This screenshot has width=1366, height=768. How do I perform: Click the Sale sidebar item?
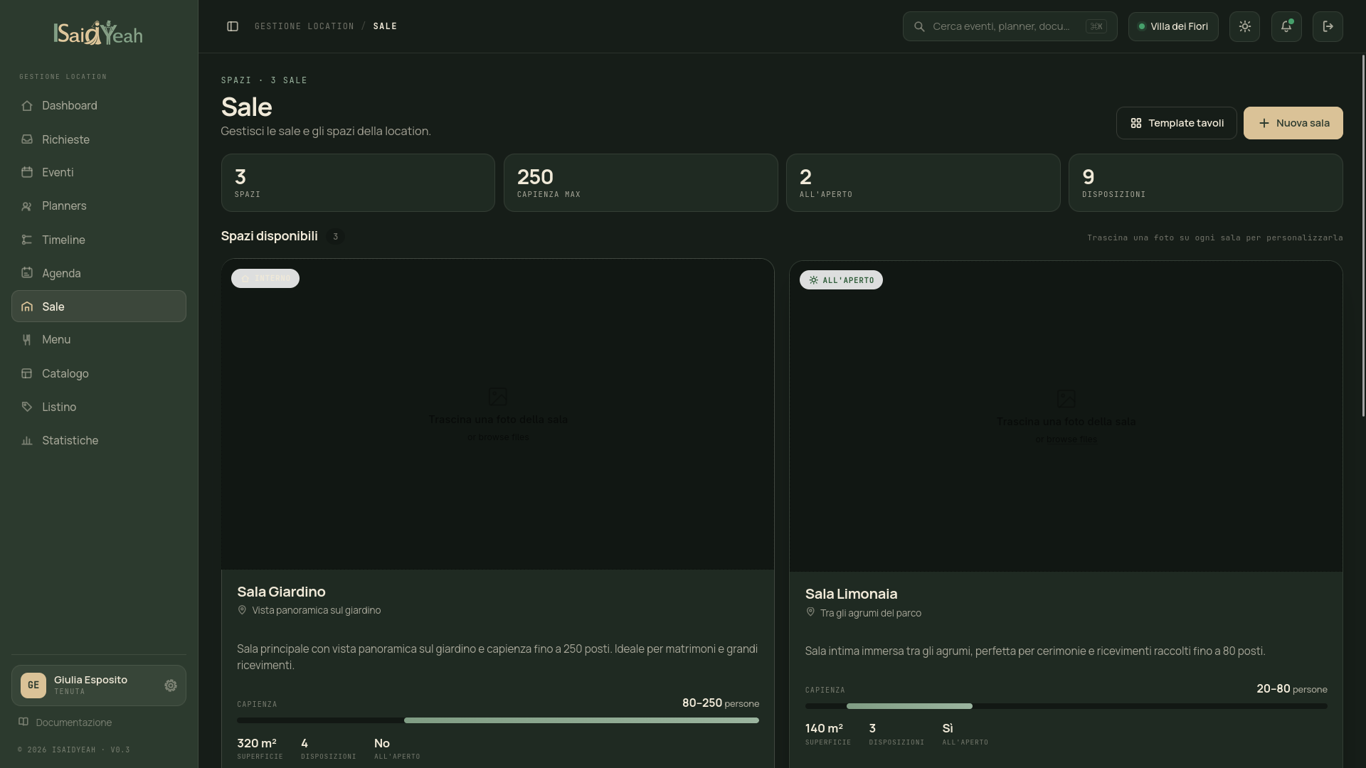(99, 306)
